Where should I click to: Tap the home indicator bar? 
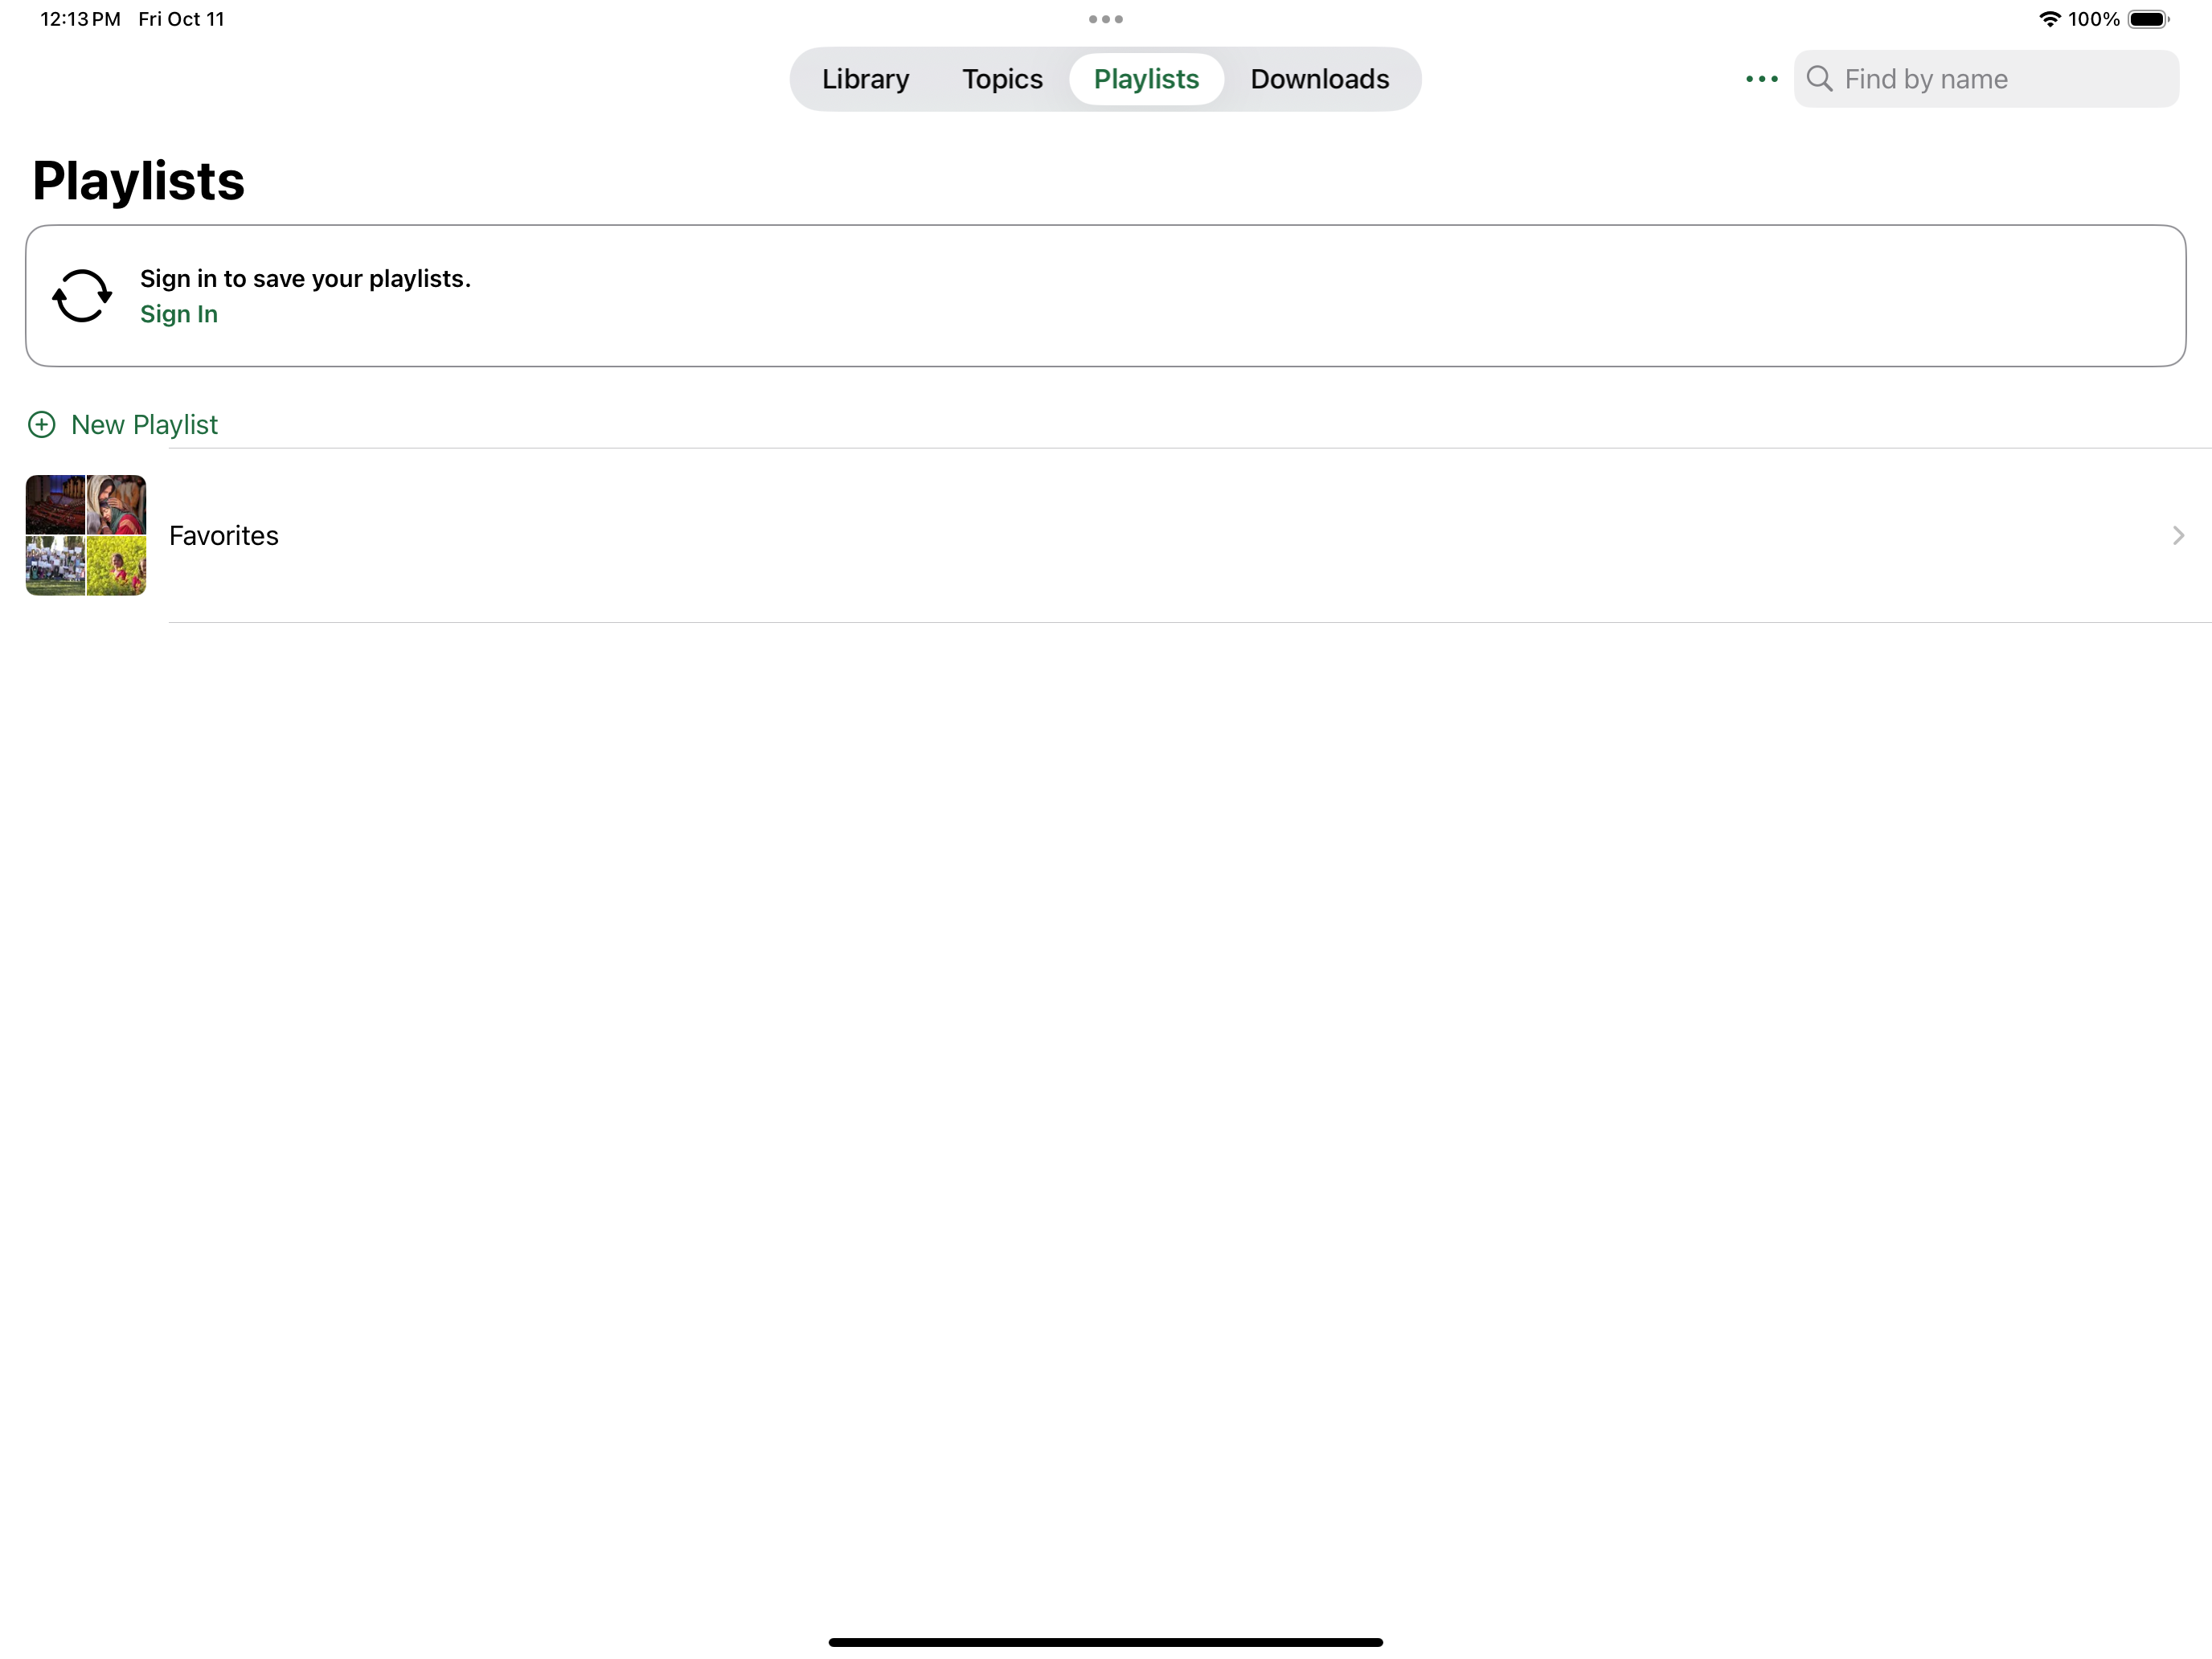(x=1105, y=1641)
